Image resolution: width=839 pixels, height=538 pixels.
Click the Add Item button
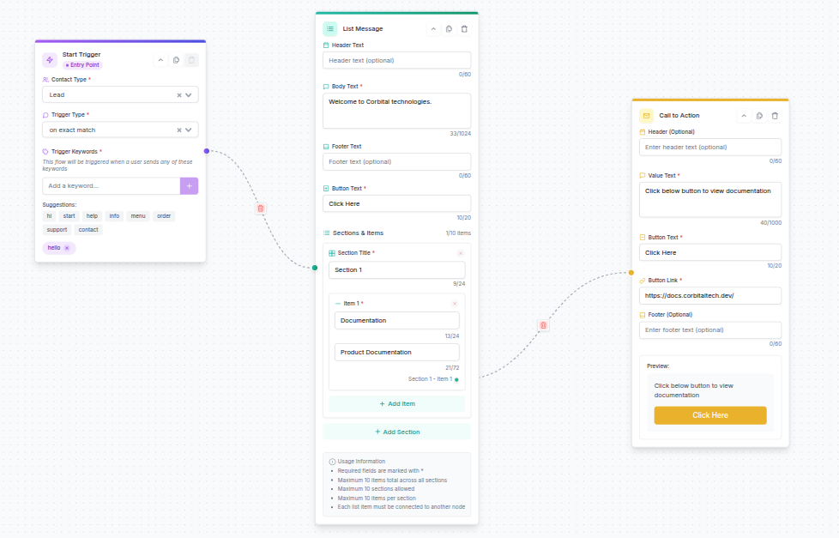tap(397, 403)
